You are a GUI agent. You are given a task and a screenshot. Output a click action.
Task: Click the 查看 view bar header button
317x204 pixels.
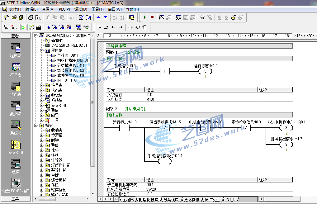click(x=16, y=36)
